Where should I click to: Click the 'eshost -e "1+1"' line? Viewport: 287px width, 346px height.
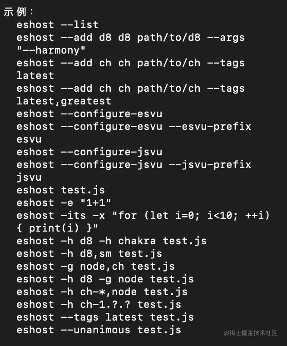point(64,203)
